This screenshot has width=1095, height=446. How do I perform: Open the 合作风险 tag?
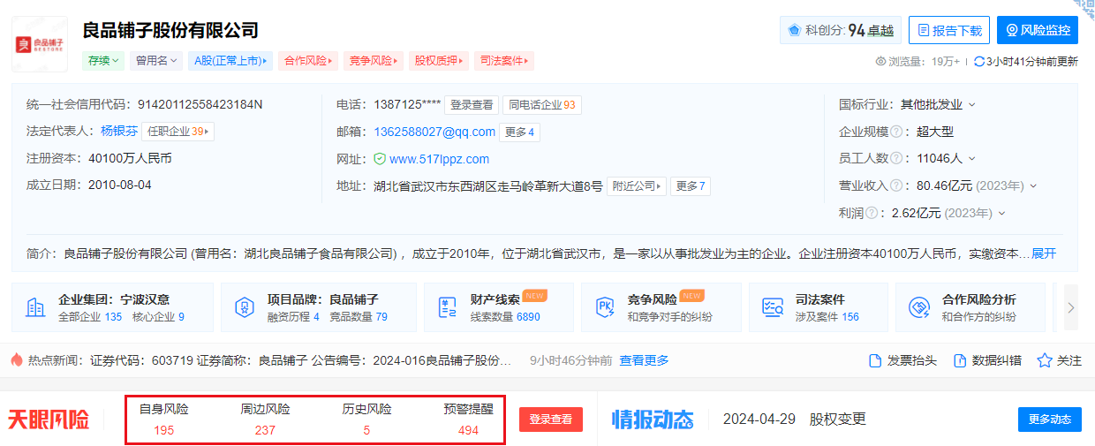coord(309,61)
